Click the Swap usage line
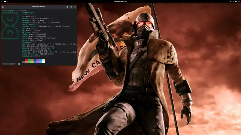Image resolution: width=241 pixels, height=135 pixels. pyautogui.click(x=37, y=50)
